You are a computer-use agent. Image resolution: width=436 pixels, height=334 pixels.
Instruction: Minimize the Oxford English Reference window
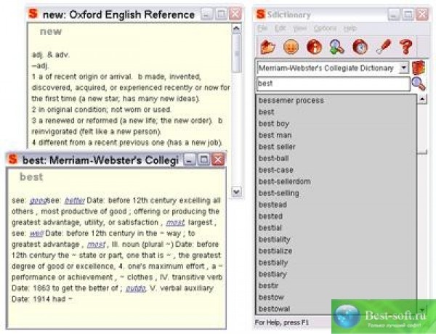point(206,14)
